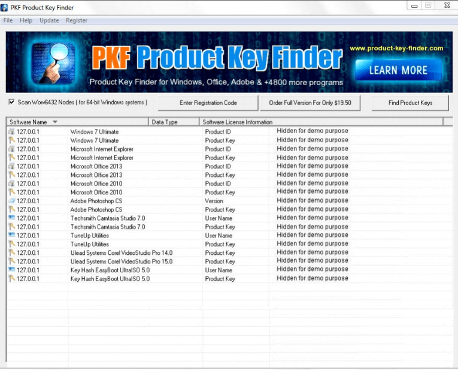458x370 pixels.
Task: Open the Register menu
Action: pos(77,20)
